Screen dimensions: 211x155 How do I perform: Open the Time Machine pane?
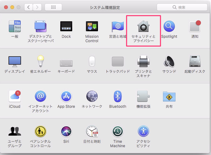(x=118, y=132)
